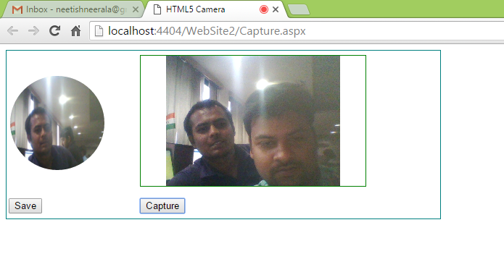This screenshot has height=280, width=504.
Task: Click the circular captured photo thumbnail
Action: coord(57,123)
